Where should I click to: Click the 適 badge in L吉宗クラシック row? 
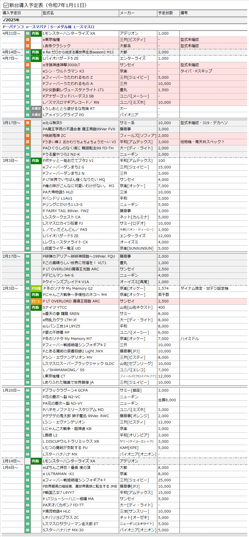pyautogui.click(x=27, y=46)
